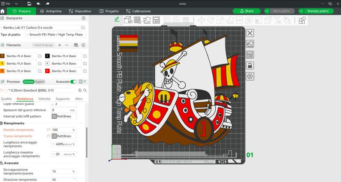Viewport: 341px width, 182px height.
Task: Click the save process preset icon
Action: click(80, 90)
